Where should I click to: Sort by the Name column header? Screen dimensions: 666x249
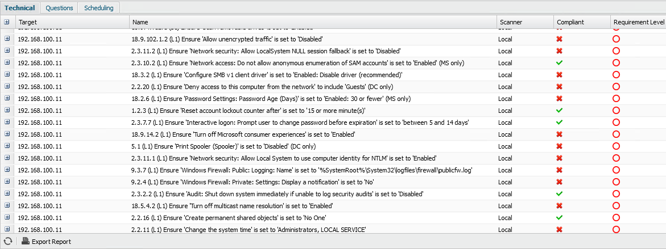[140, 22]
